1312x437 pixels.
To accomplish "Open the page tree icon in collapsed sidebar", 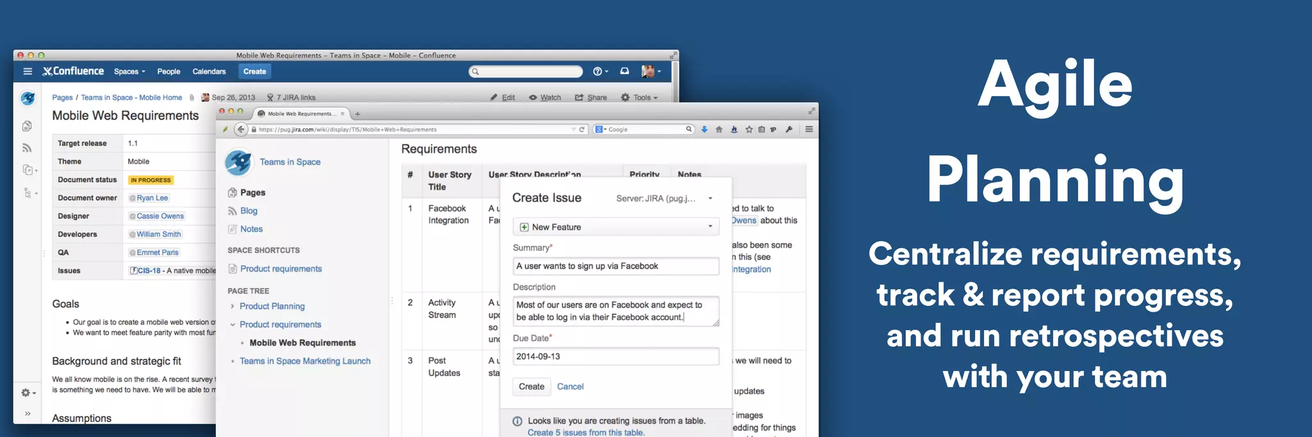I will 29,193.
